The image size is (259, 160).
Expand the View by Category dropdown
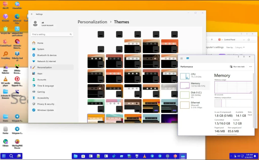point(240,47)
